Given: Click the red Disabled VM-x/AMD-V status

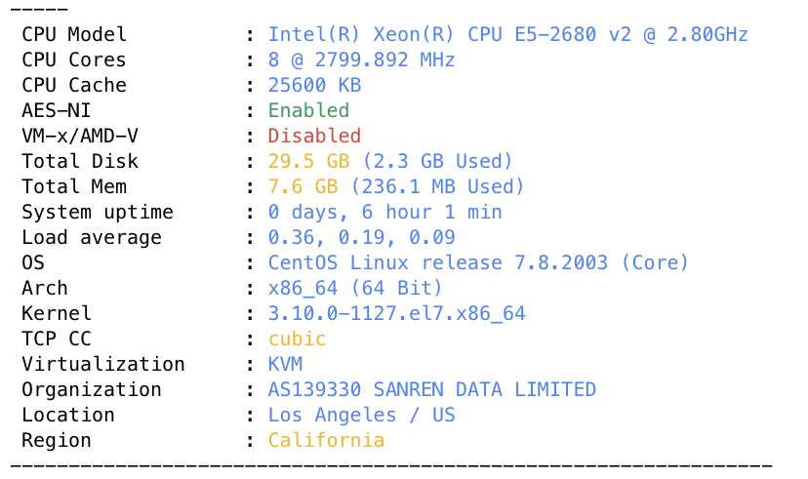Looking at the screenshot, I should [x=314, y=136].
